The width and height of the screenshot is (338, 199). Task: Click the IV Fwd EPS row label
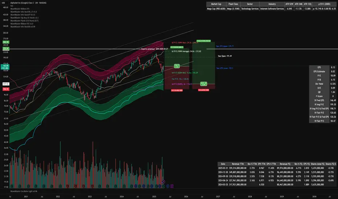coord(319,100)
